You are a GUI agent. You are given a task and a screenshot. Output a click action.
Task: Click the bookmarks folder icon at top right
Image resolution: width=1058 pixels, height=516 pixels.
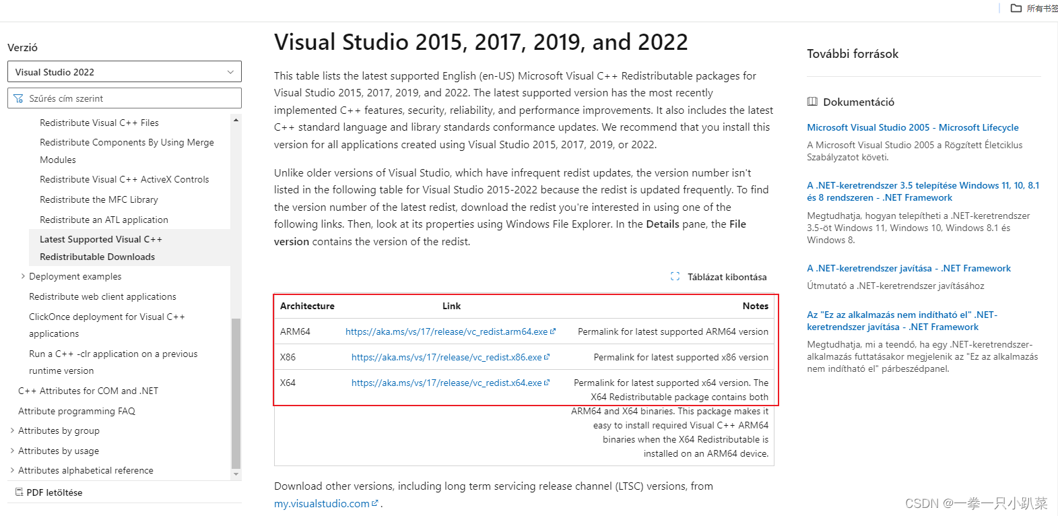tap(1016, 8)
